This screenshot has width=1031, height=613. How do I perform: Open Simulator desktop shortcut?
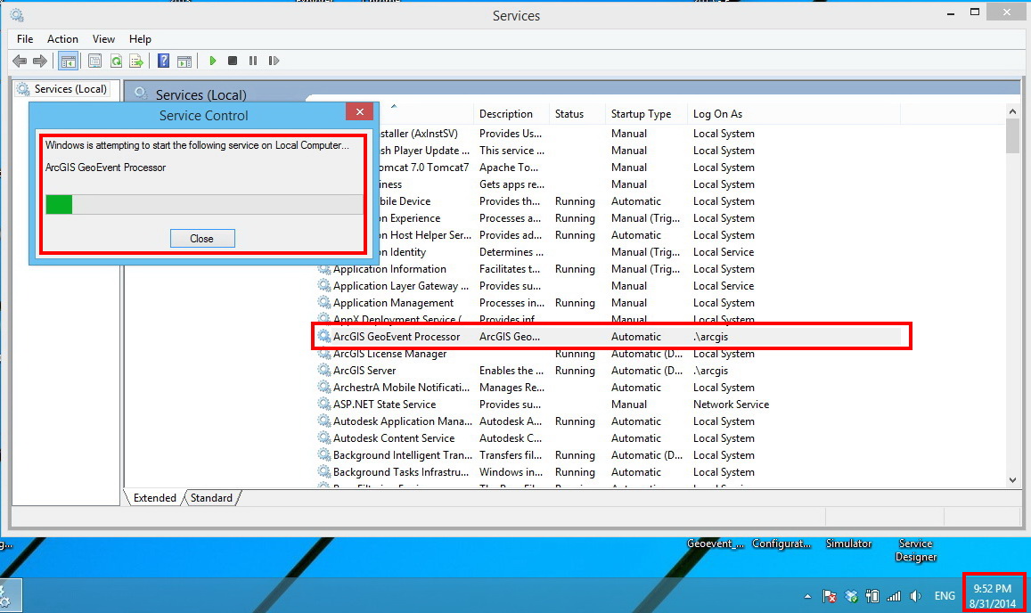tap(849, 544)
